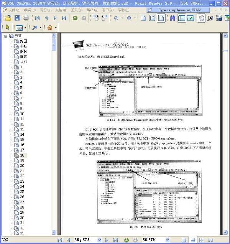Open zoom in dropdown arrow
This screenshot has width=230, height=244.
pos(135,18)
